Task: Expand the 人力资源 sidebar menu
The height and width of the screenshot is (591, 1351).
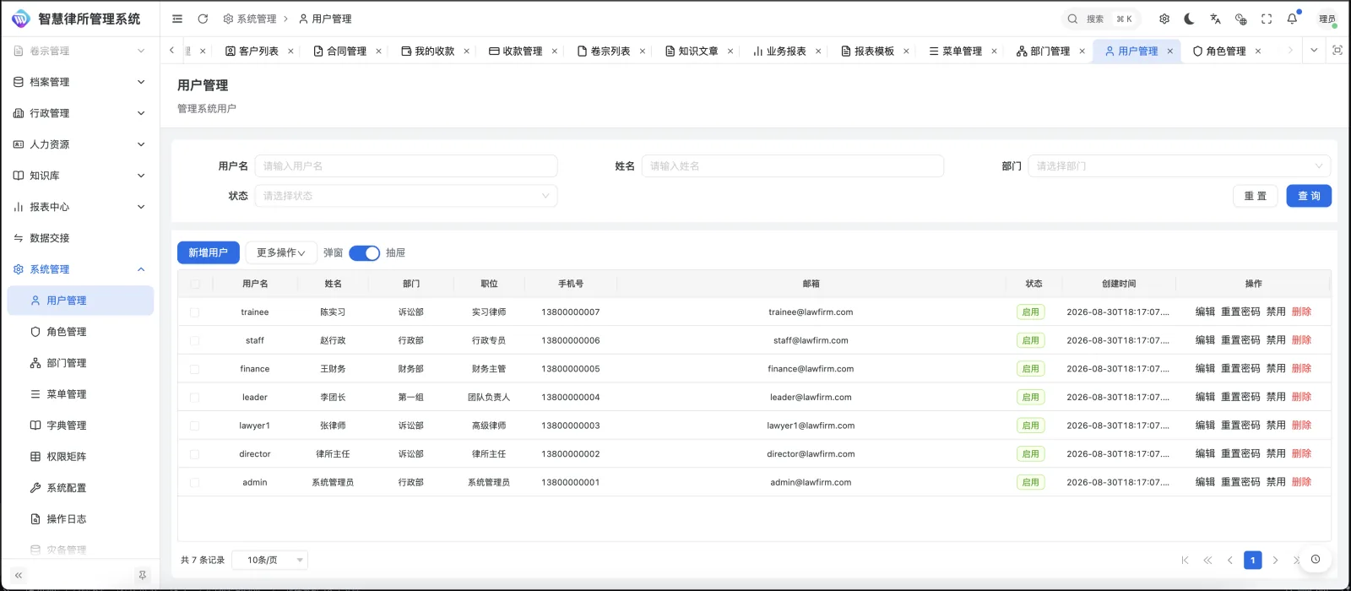Action: click(x=80, y=144)
